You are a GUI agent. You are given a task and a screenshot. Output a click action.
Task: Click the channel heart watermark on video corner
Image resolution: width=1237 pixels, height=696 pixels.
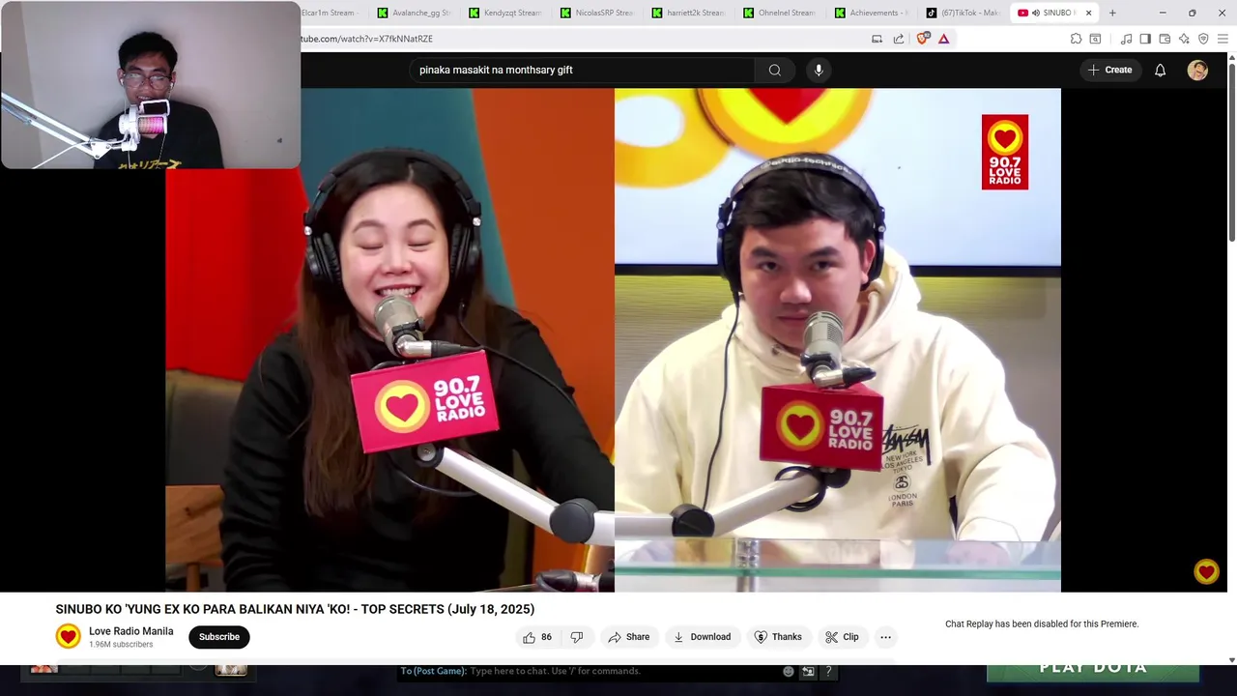point(1206,571)
